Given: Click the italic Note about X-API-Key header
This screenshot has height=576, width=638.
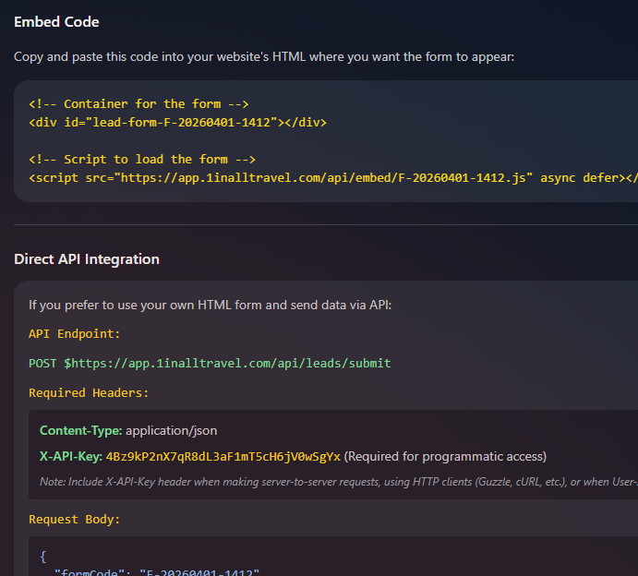Looking at the screenshot, I should pyautogui.click(x=339, y=482).
